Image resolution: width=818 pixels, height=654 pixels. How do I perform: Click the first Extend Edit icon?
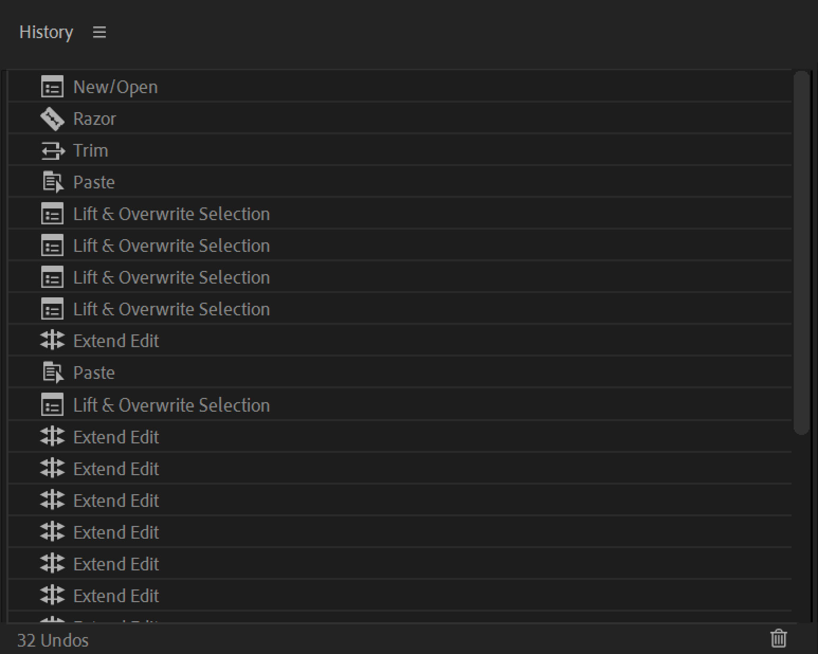pos(52,341)
